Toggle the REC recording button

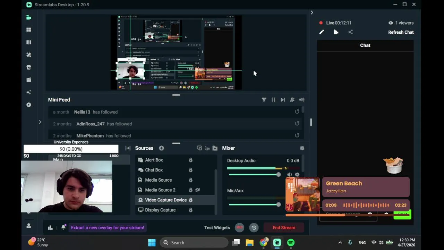(x=239, y=228)
